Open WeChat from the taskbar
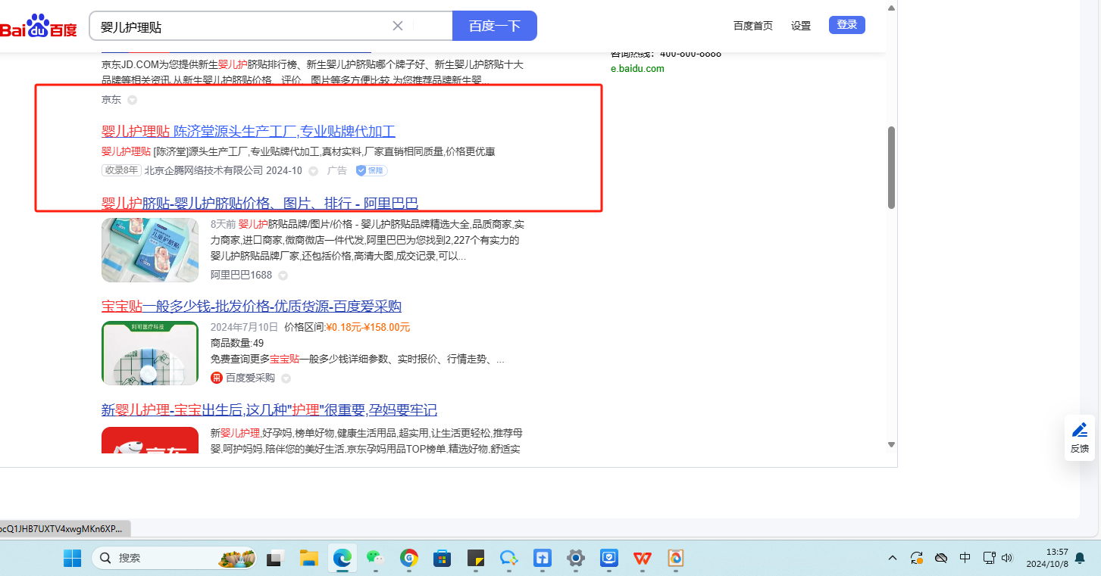Image resolution: width=1101 pixels, height=576 pixels. point(376,559)
